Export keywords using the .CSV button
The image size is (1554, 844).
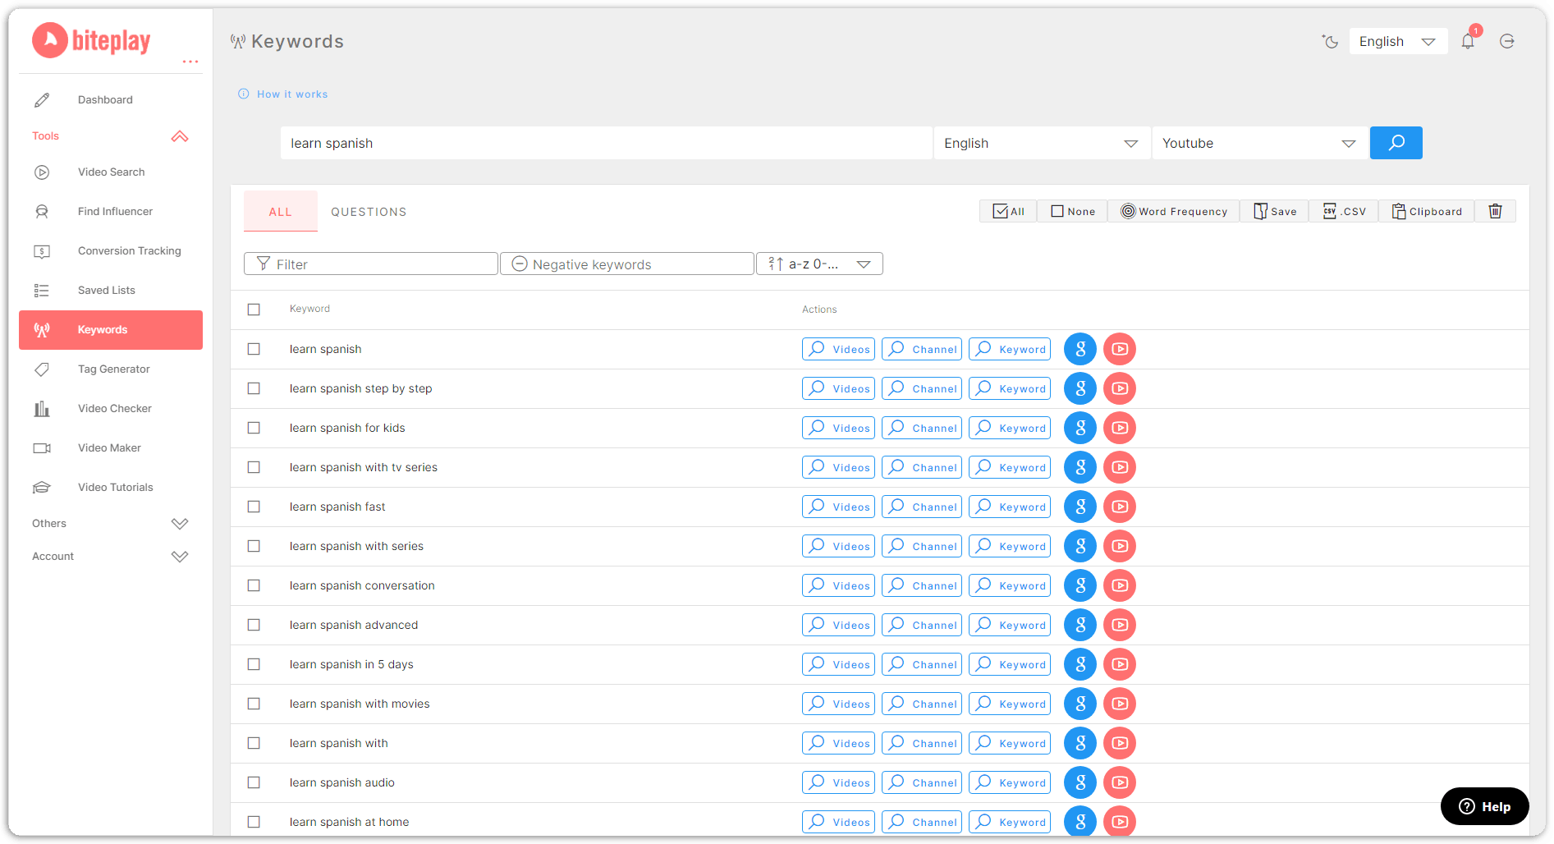click(1343, 211)
